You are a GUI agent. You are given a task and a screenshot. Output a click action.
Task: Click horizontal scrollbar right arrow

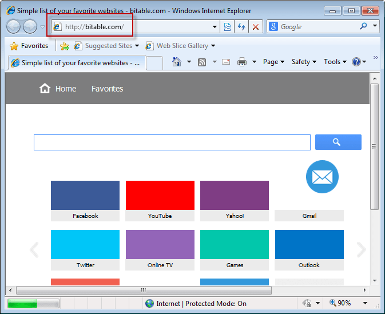click(x=364, y=290)
